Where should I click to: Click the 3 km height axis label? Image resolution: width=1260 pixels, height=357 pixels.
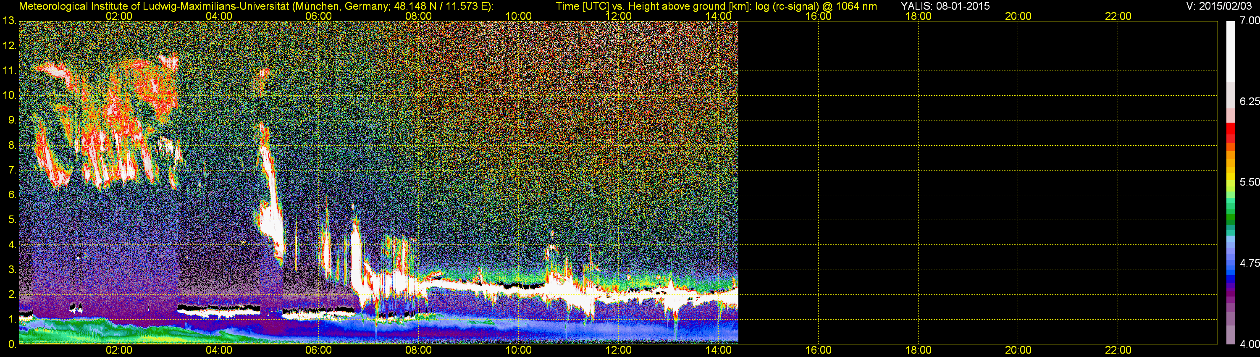click(12, 270)
